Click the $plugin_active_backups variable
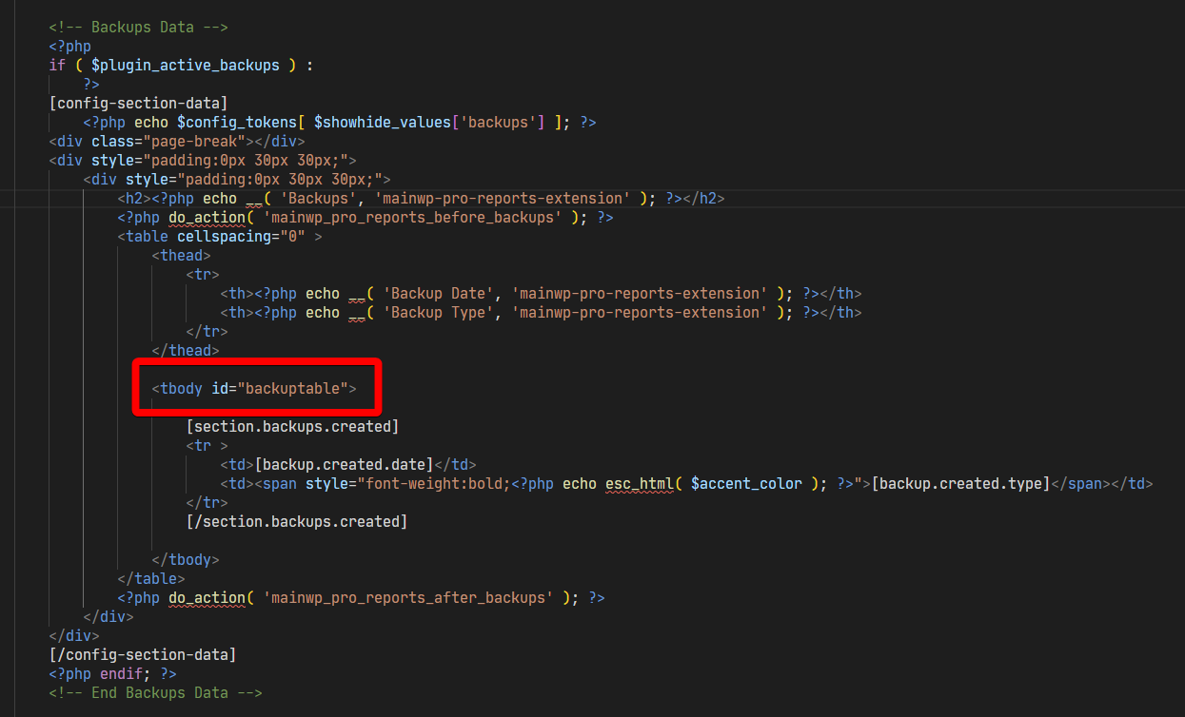 186,65
